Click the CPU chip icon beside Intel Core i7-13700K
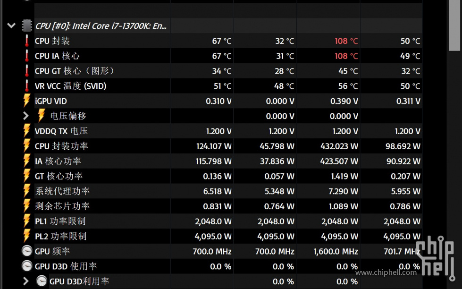The height and width of the screenshot is (289, 462). tap(27, 25)
